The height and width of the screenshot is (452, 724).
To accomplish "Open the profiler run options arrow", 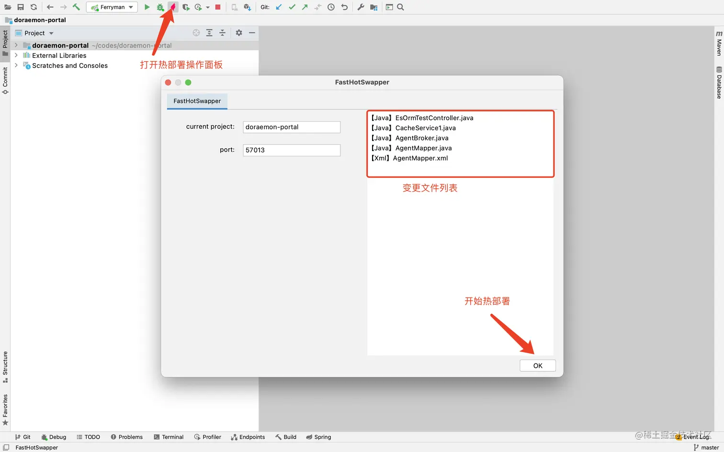I will point(208,8).
